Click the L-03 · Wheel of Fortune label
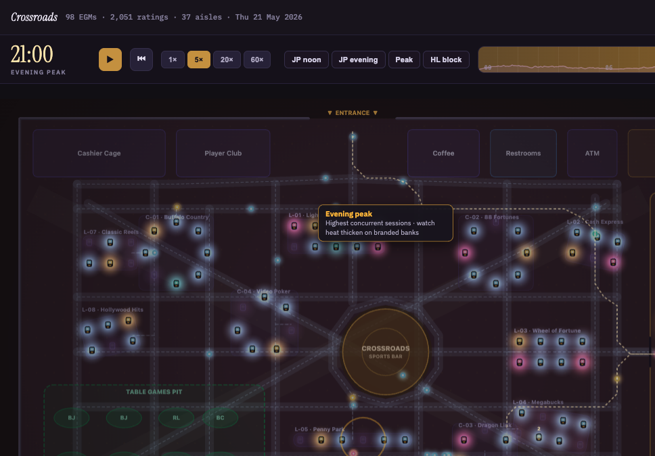 point(547,331)
